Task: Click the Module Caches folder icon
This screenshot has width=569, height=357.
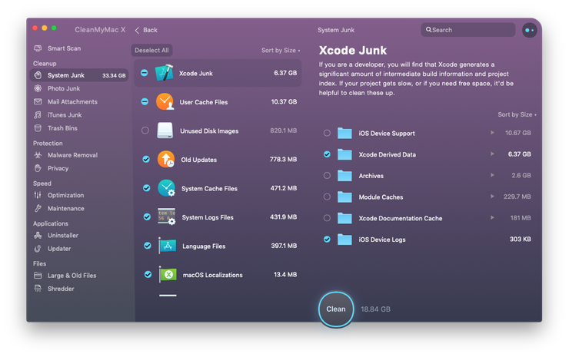Action: tap(344, 197)
